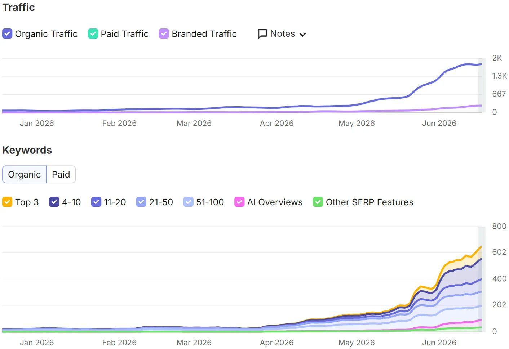The width and height of the screenshot is (509, 349).
Task: Click the Organic Traffic legend label
Action: 46,34
